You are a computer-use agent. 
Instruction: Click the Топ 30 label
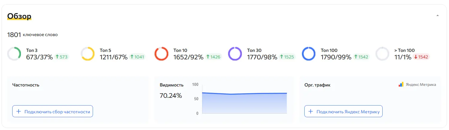pos(254,50)
